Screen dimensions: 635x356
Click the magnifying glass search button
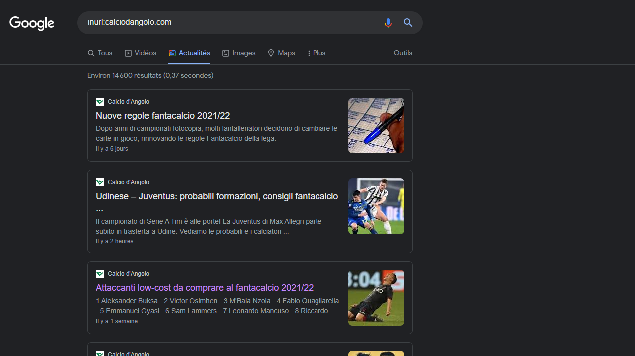408,23
